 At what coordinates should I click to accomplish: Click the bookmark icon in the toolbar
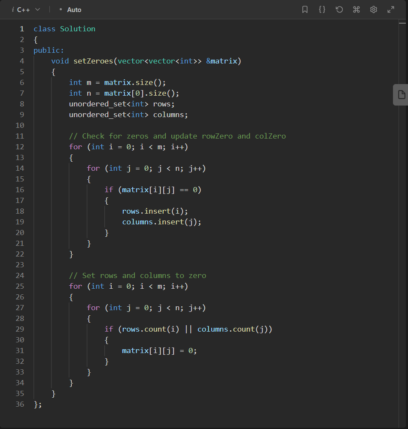305,9
